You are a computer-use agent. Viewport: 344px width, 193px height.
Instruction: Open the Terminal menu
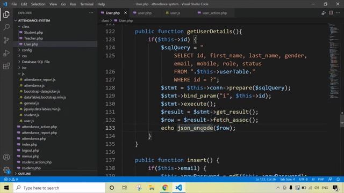point(87,4)
